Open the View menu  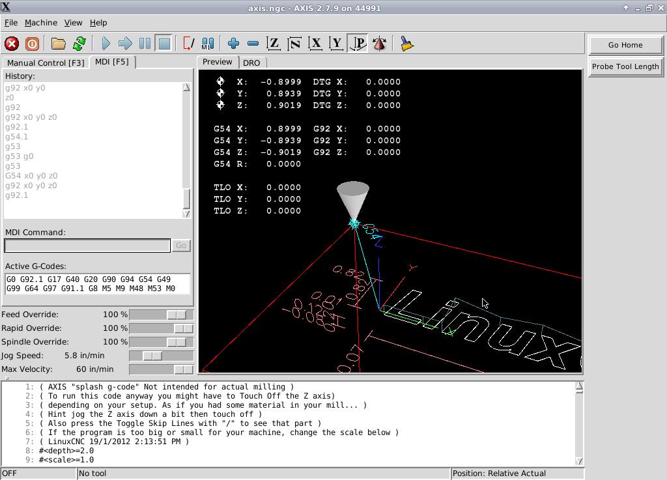pyautogui.click(x=73, y=23)
